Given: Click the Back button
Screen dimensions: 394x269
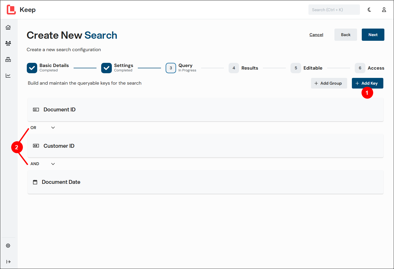Looking at the screenshot, I should (x=346, y=35).
